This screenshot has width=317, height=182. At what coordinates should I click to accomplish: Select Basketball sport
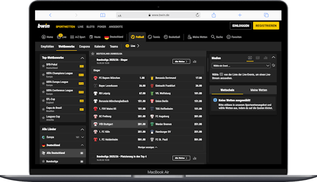point(172,37)
